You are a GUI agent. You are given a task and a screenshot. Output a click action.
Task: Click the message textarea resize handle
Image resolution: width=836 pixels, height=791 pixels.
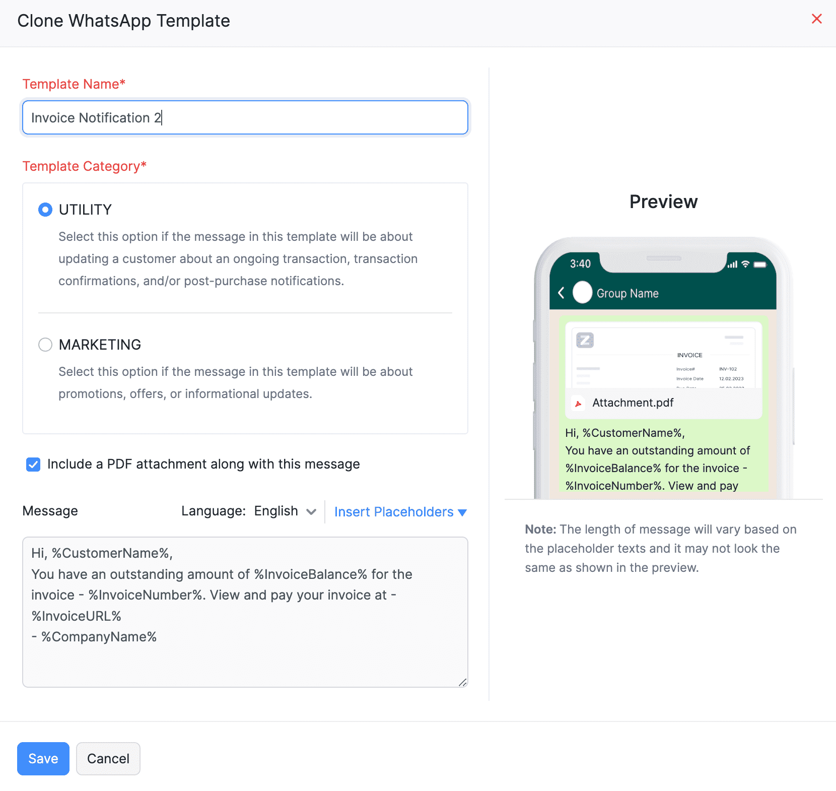[463, 682]
